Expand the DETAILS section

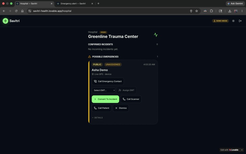(97, 118)
